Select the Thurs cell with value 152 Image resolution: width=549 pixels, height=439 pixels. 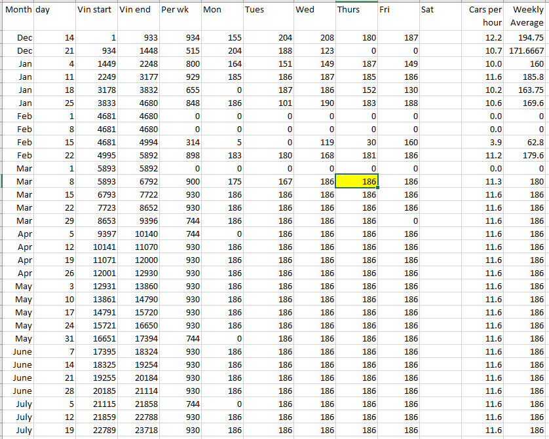pyautogui.click(x=356, y=90)
